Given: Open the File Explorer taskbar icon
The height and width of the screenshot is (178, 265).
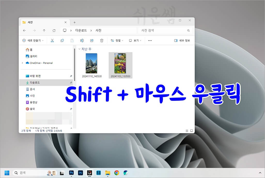Looking at the screenshot, I should click(x=108, y=173).
